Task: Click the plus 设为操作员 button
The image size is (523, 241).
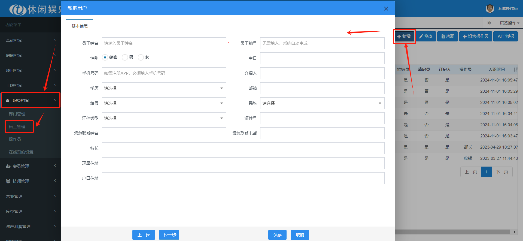Action: coord(475,36)
